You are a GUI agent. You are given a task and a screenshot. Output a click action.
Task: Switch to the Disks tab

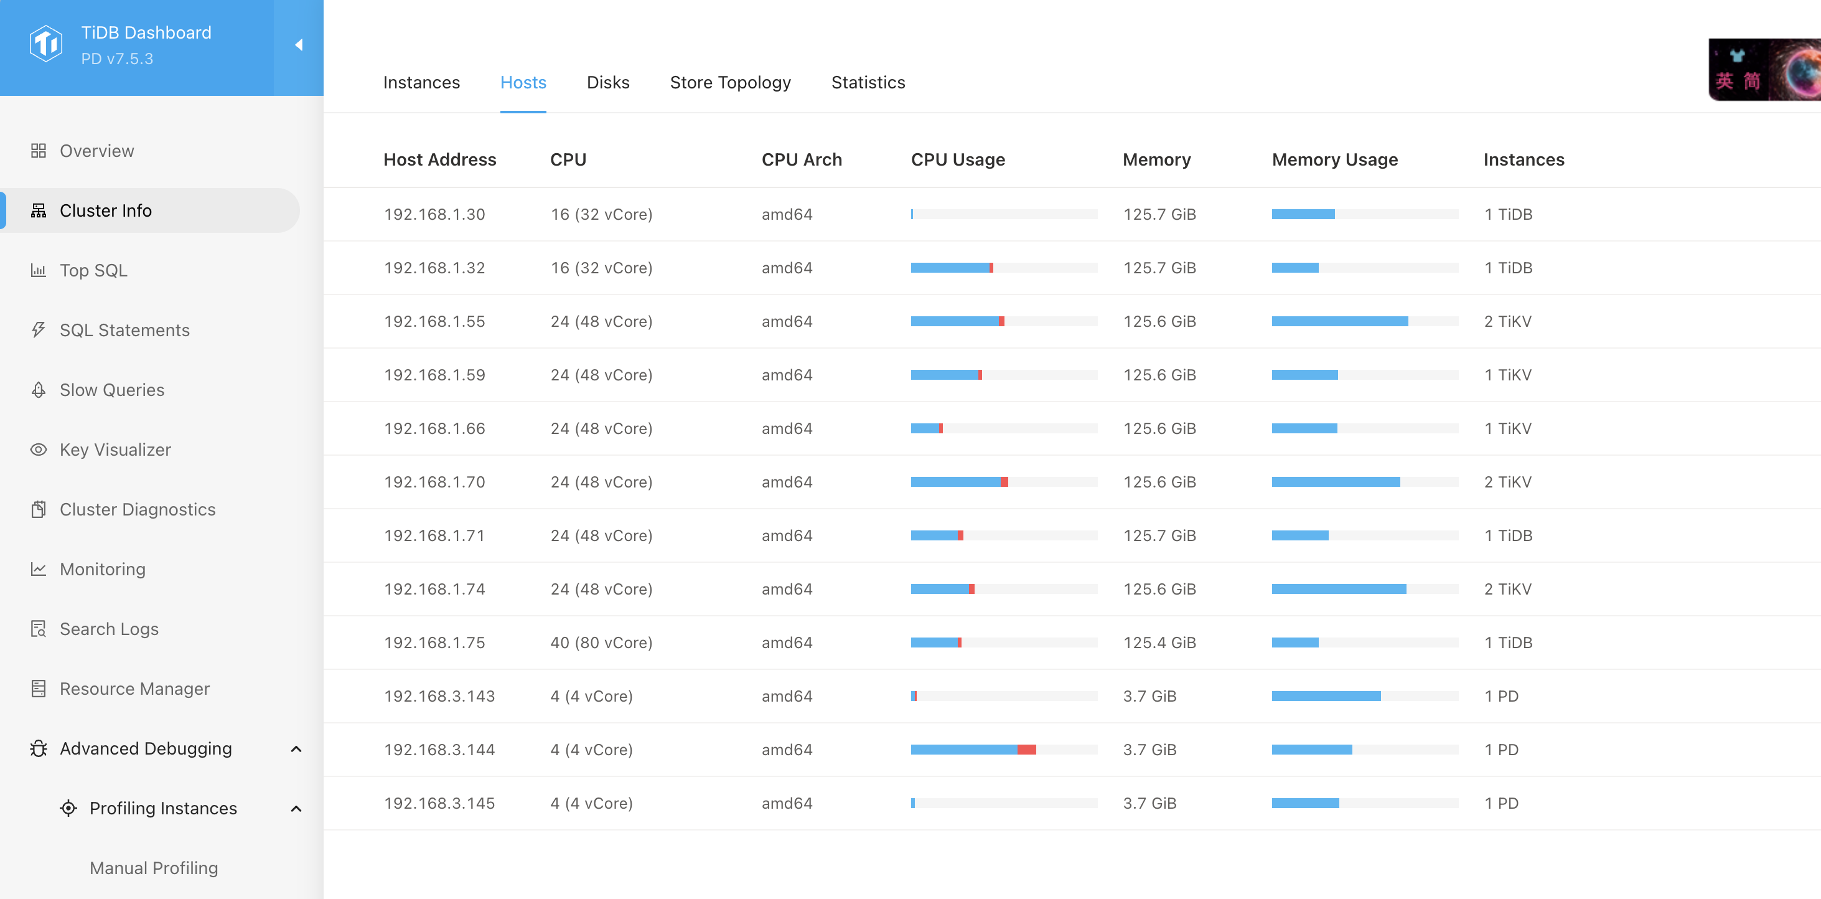pyautogui.click(x=608, y=83)
